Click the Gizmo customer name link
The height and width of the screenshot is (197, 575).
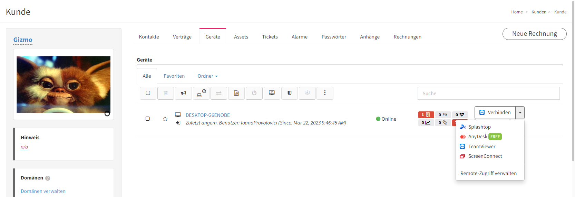click(x=23, y=40)
